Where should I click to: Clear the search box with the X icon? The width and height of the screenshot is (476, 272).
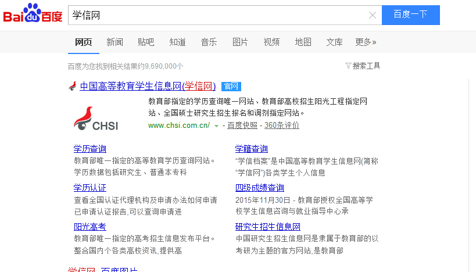click(373, 15)
